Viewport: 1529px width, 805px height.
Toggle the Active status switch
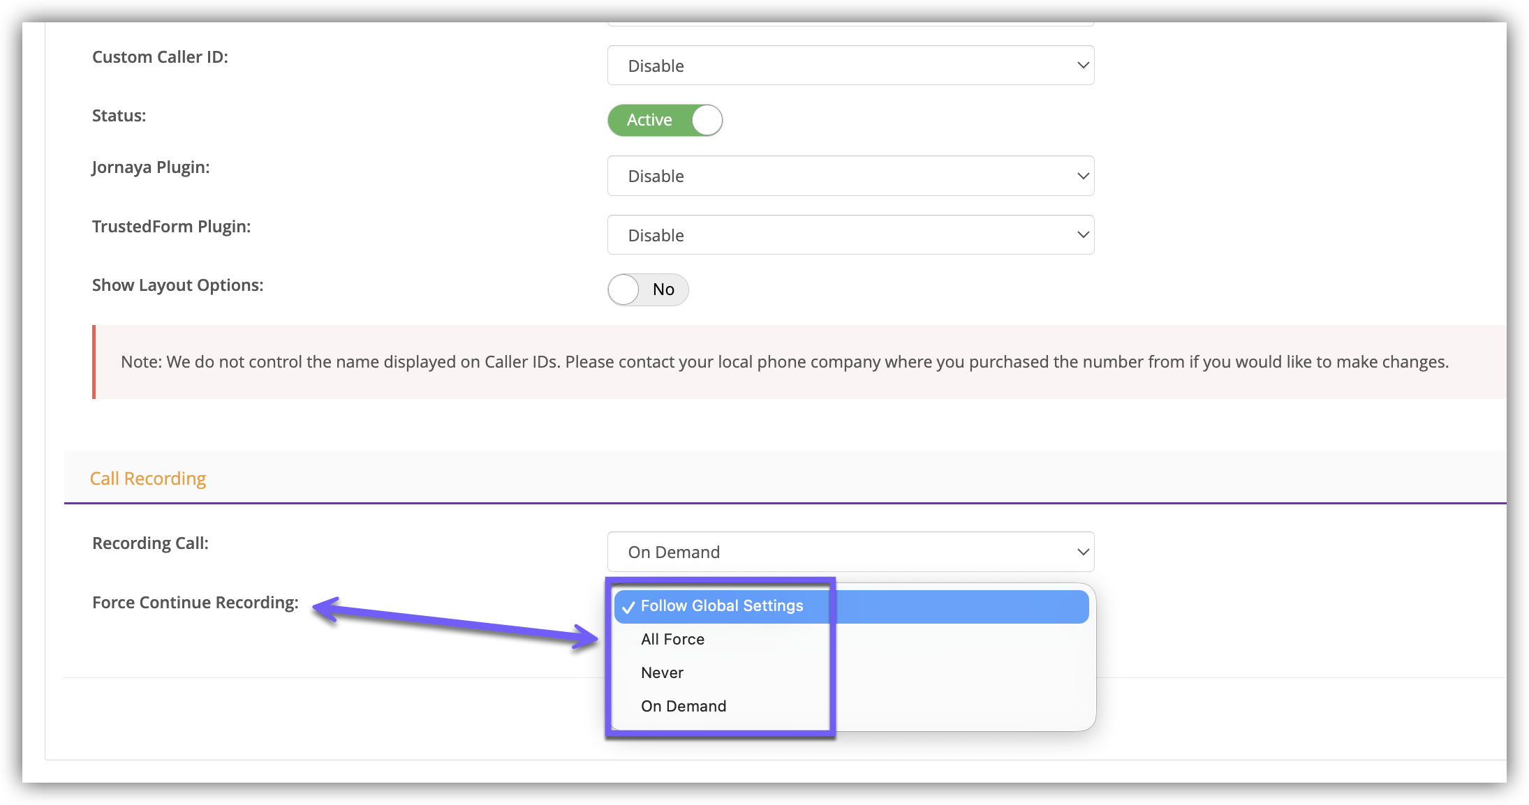point(665,120)
